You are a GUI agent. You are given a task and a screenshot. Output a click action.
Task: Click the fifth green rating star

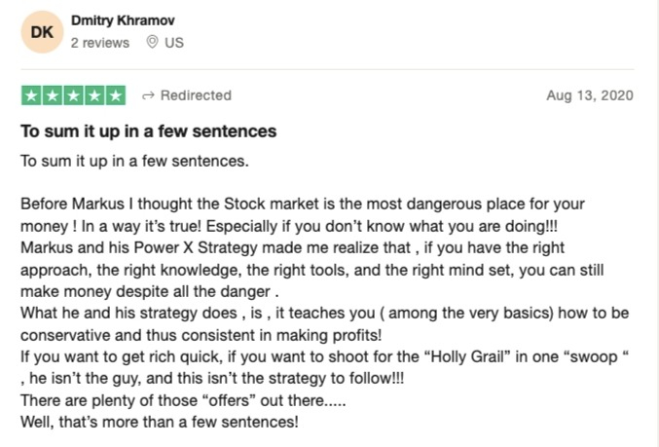point(116,95)
